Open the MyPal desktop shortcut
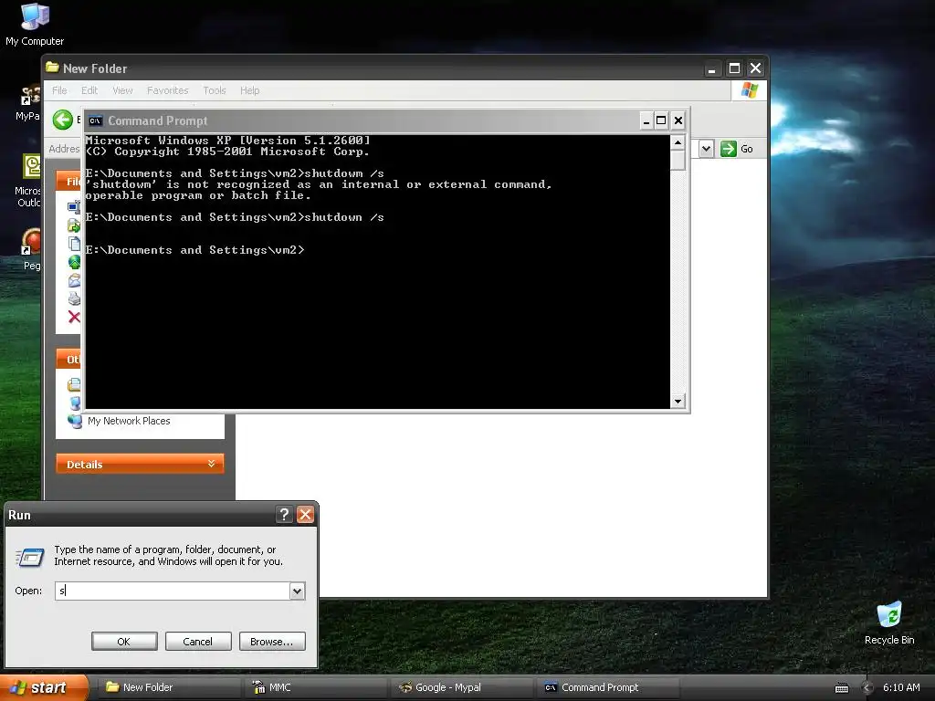The height and width of the screenshot is (701, 935). point(28,103)
